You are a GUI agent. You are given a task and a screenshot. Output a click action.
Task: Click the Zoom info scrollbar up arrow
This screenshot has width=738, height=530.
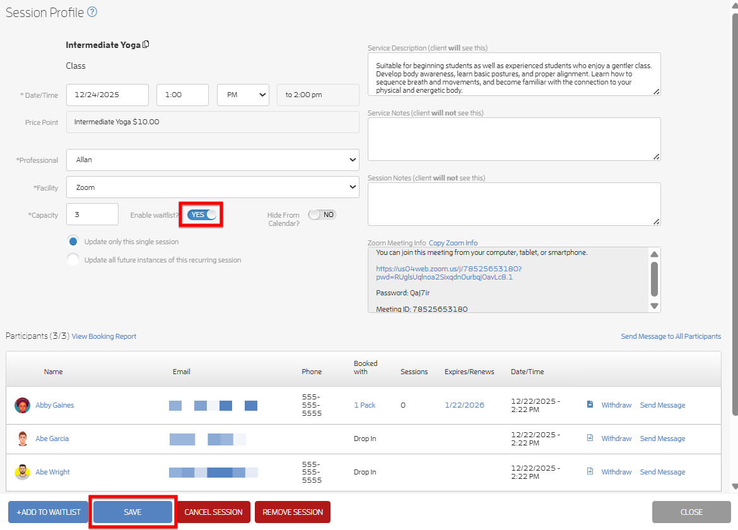pyautogui.click(x=654, y=254)
